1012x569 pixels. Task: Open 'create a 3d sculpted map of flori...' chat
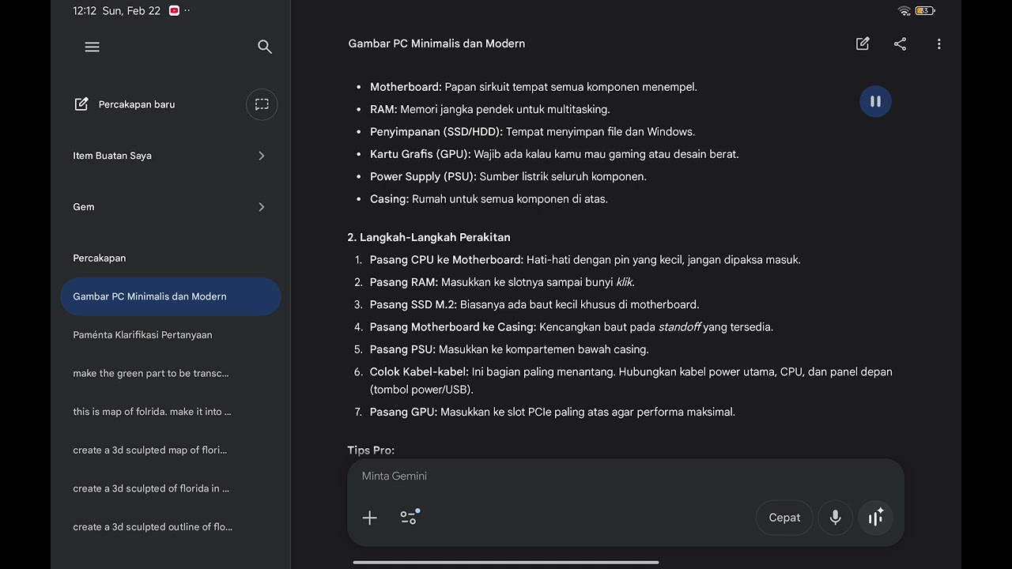coord(171,450)
